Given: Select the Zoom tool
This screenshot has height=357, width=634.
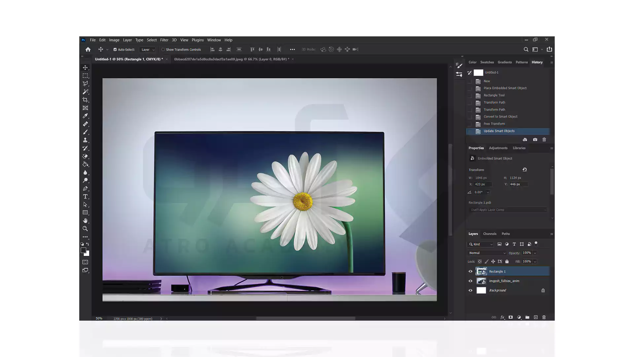Looking at the screenshot, I should click(x=85, y=229).
